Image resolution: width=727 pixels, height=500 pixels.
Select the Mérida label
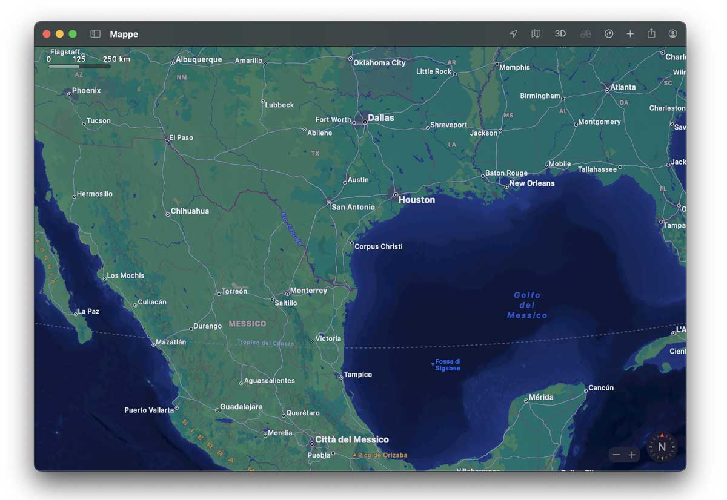541,398
